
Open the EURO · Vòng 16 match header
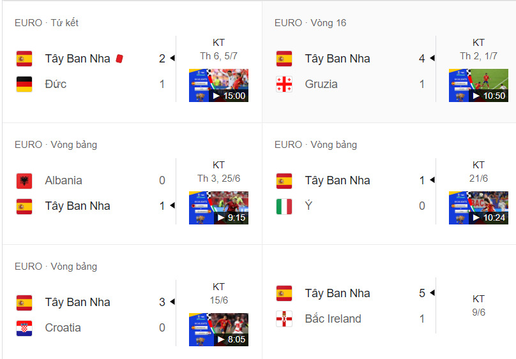click(x=310, y=23)
